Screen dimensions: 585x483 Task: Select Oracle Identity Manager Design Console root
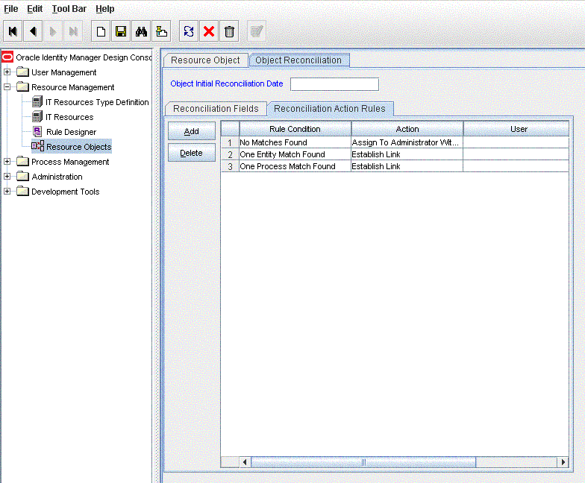(84, 57)
